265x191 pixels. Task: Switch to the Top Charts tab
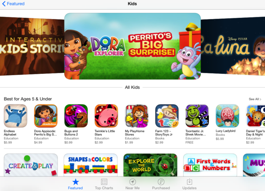click(x=104, y=184)
